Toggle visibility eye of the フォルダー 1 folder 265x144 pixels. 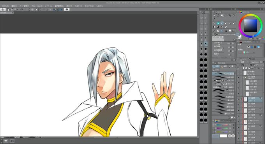[x=238, y=78]
